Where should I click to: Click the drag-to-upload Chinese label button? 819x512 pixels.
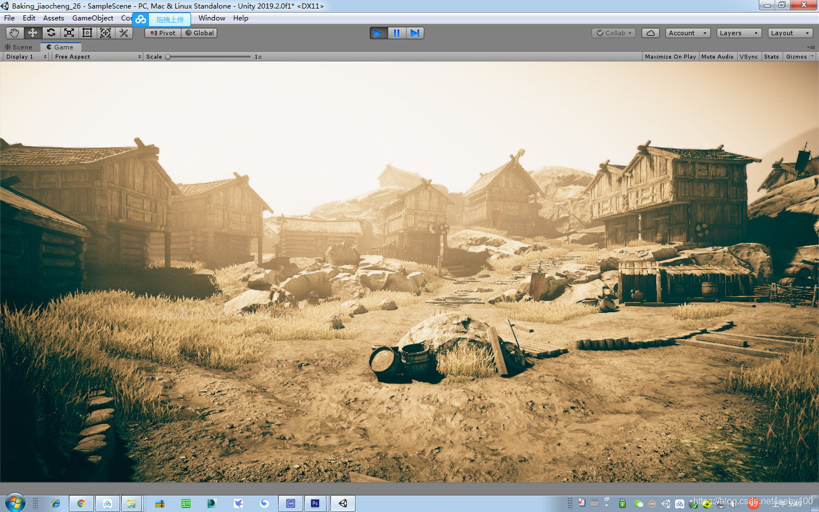(170, 19)
